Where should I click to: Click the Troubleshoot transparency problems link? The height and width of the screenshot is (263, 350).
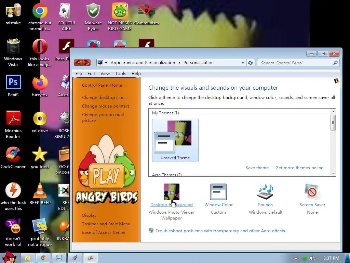click(x=220, y=231)
